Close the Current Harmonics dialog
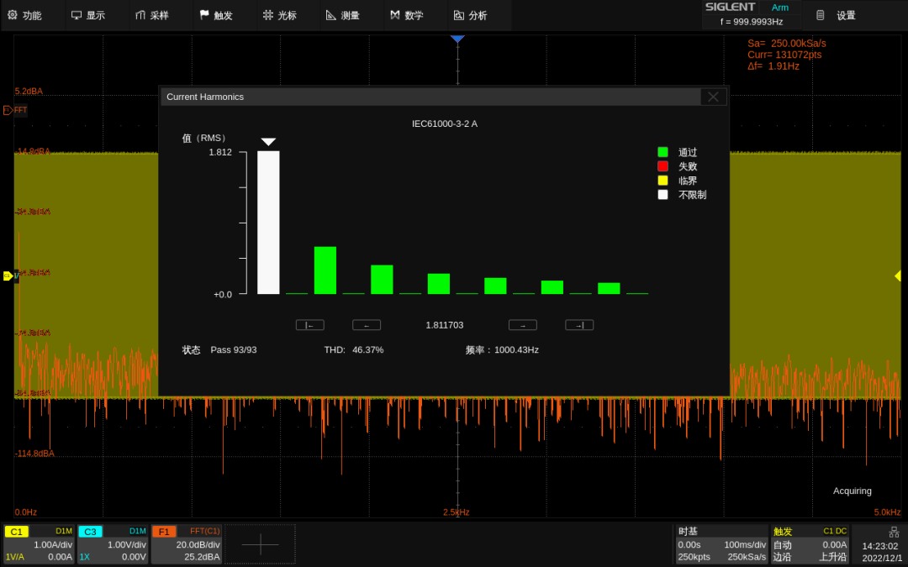 click(x=713, y=97)
